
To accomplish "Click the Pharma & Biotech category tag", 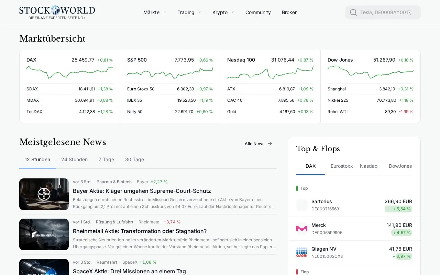I will click(114, 182).
